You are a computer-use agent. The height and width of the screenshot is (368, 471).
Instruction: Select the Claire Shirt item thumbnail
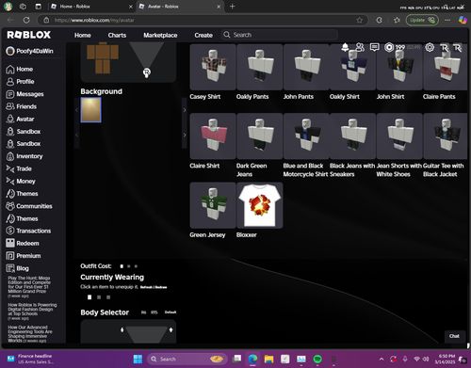(x=213, y=136)
